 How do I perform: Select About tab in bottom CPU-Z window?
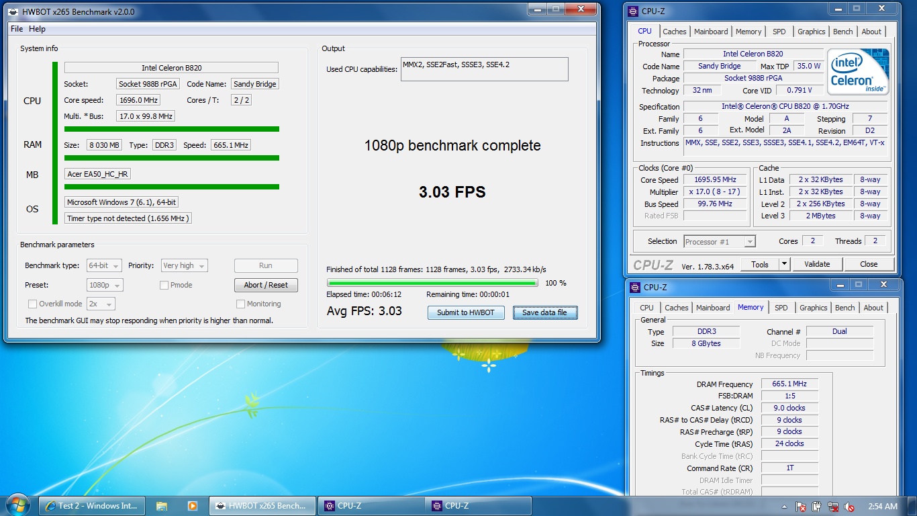coord(873,308)
